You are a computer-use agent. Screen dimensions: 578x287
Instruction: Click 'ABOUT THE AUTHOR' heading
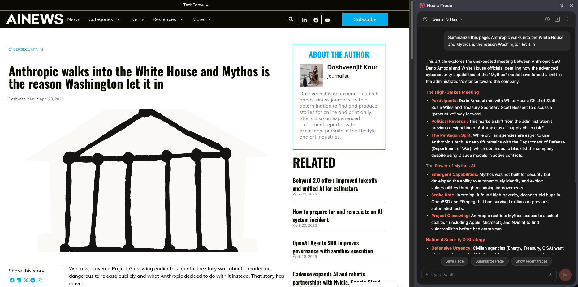[339, 55]
